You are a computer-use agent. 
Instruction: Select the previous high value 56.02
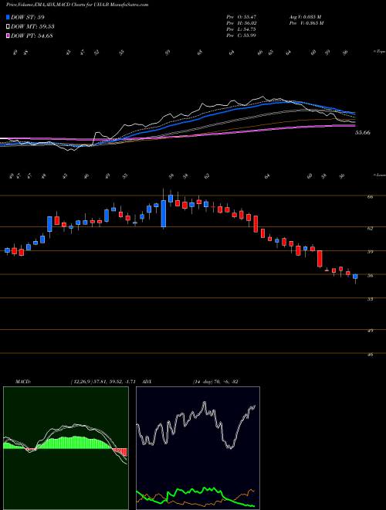(249, 22)
